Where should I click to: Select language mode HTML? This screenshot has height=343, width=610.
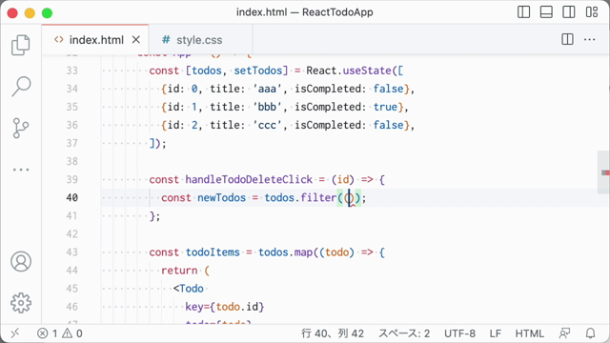[530, 333]
